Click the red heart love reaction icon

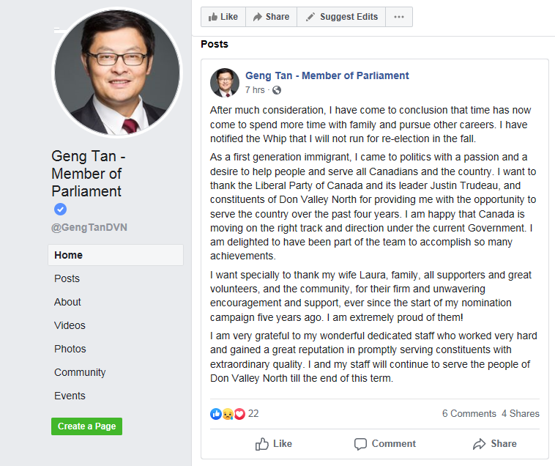tap(239, 413)
